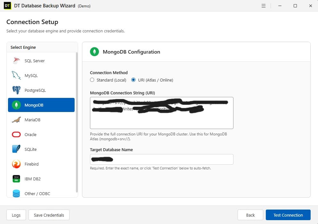
Task: Click the MongoDB Configuration title text
Action: pos(131,52)
